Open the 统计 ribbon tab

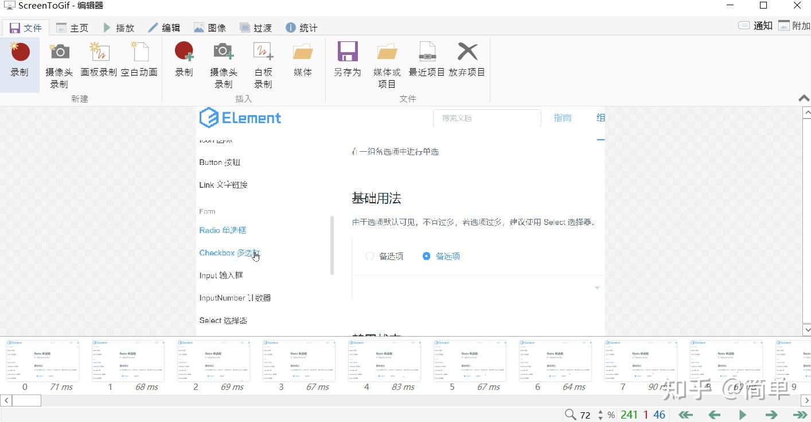point(302,27)
